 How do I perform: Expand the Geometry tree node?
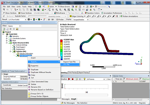tap(6, 36)
